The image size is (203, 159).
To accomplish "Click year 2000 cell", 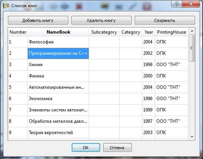I will pyautogui.click(x=148, y=76).
